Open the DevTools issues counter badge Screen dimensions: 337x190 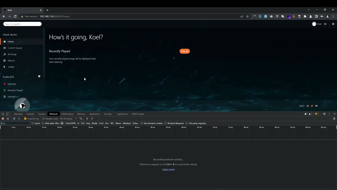pos(317,114)
